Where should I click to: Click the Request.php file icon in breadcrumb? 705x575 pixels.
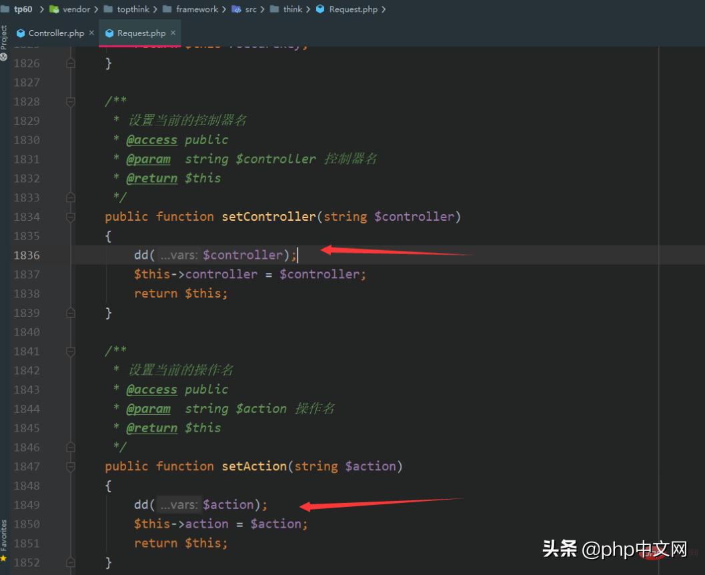coord(320,9)
